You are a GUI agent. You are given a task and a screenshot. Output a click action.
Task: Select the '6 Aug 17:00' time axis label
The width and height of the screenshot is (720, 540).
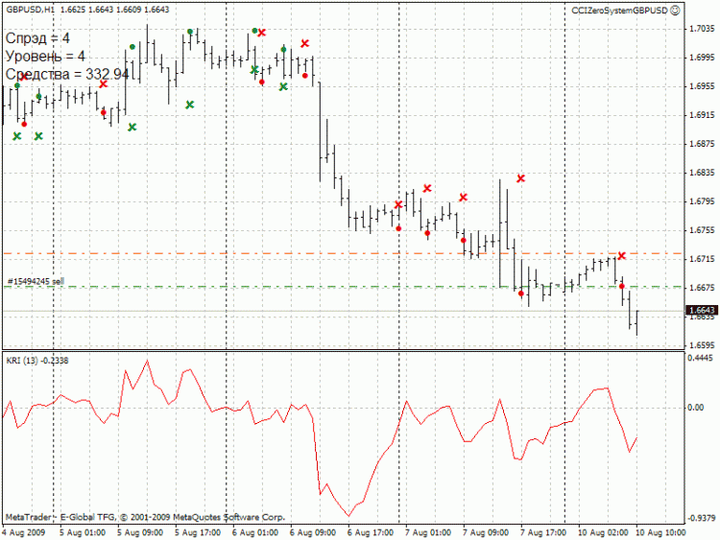pos(372,530)
